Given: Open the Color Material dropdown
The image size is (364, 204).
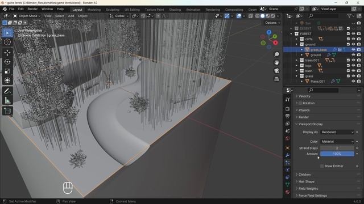Looking at the screenshot, I should (337, 142).
